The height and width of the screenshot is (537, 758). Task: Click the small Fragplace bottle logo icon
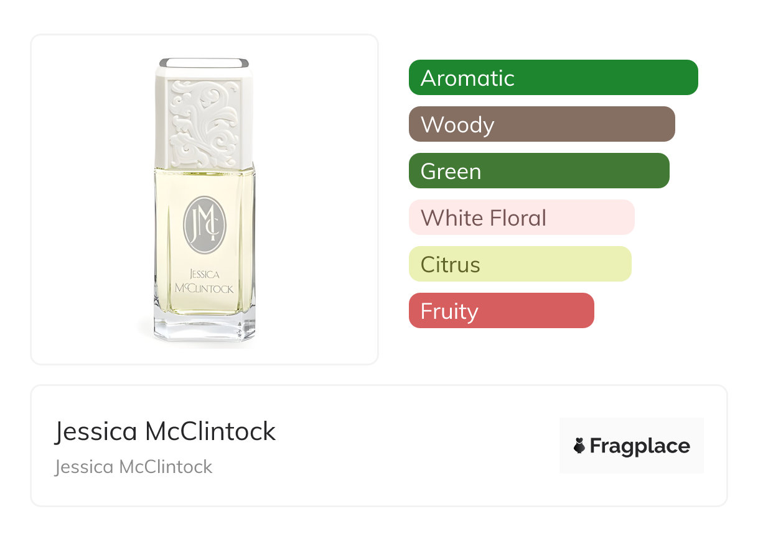580,446
